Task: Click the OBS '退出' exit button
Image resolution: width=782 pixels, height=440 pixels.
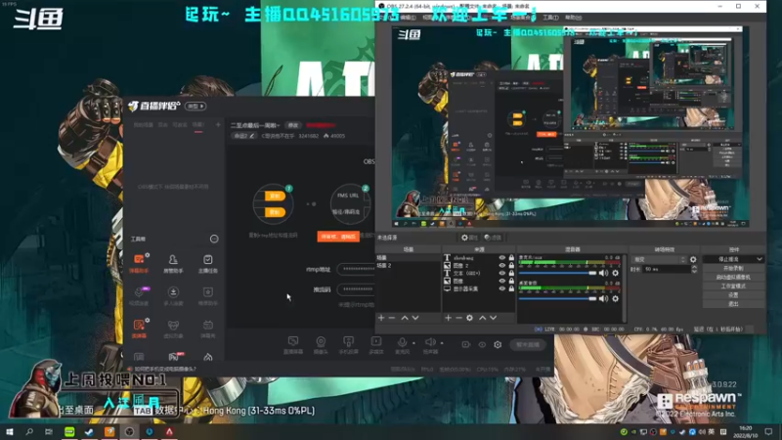Action: (733, 304)
